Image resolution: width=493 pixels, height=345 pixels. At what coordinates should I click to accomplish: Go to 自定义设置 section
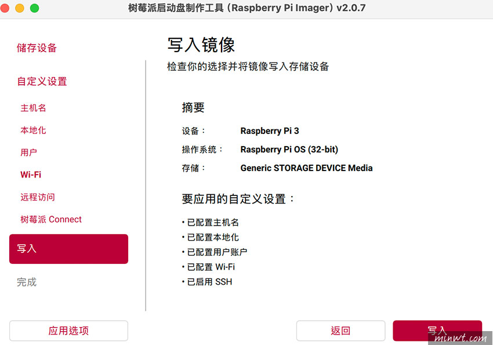(42, 81)
